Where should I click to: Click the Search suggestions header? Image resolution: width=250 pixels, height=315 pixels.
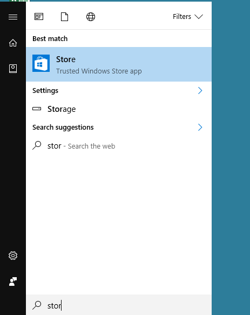(63, 127)
